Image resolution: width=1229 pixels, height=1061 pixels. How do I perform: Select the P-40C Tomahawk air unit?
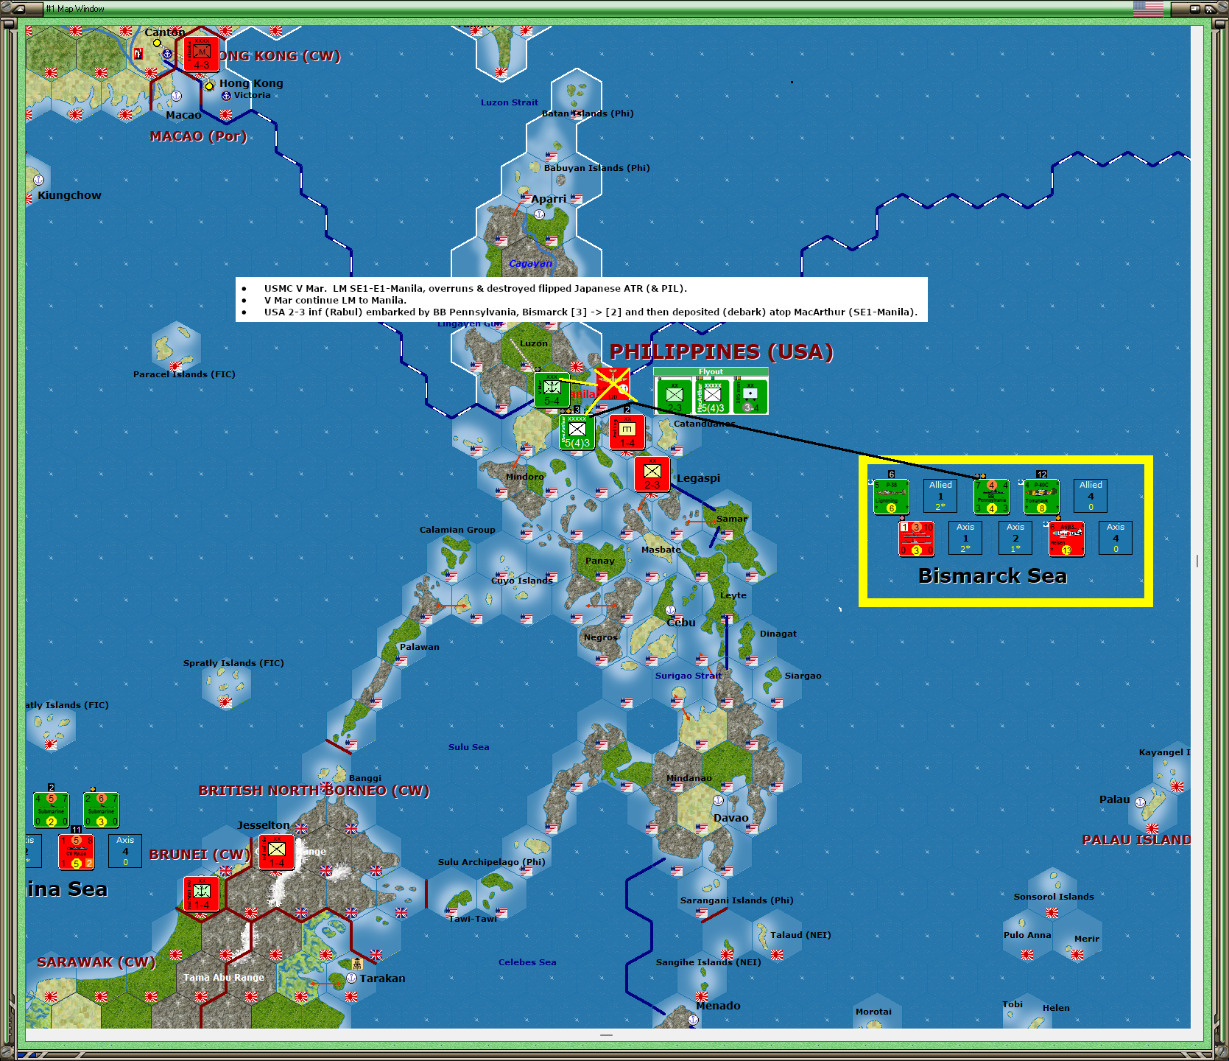tap(1041, 497)
